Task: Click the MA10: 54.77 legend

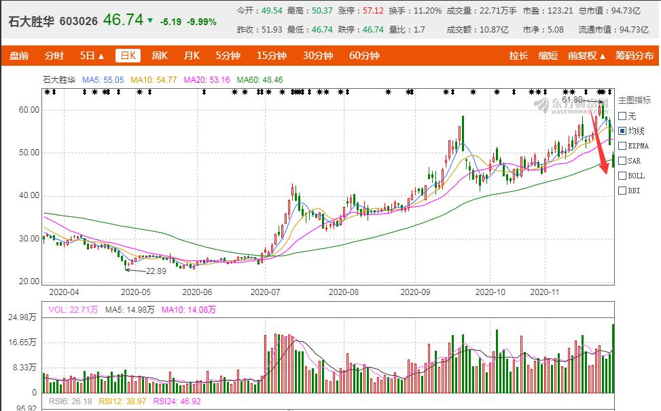Action: tap(154, 79)
